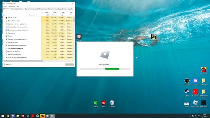Screen dimensions: 210x118
Task: Open the DS3 game desktop shortcut
Action: pyautogui.click(x=154, y=37)
